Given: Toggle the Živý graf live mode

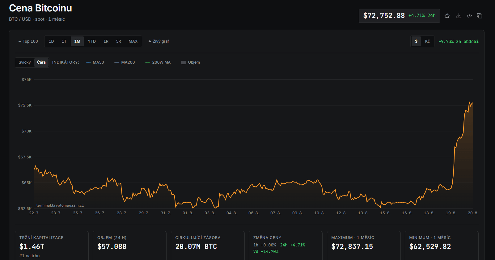Looking at the screenshot, I should [159, 41].
